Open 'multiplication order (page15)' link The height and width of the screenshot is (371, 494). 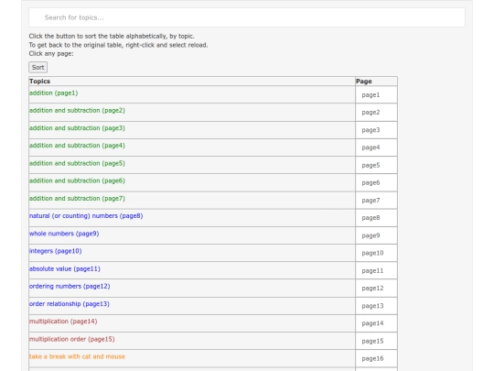(72, 339)
